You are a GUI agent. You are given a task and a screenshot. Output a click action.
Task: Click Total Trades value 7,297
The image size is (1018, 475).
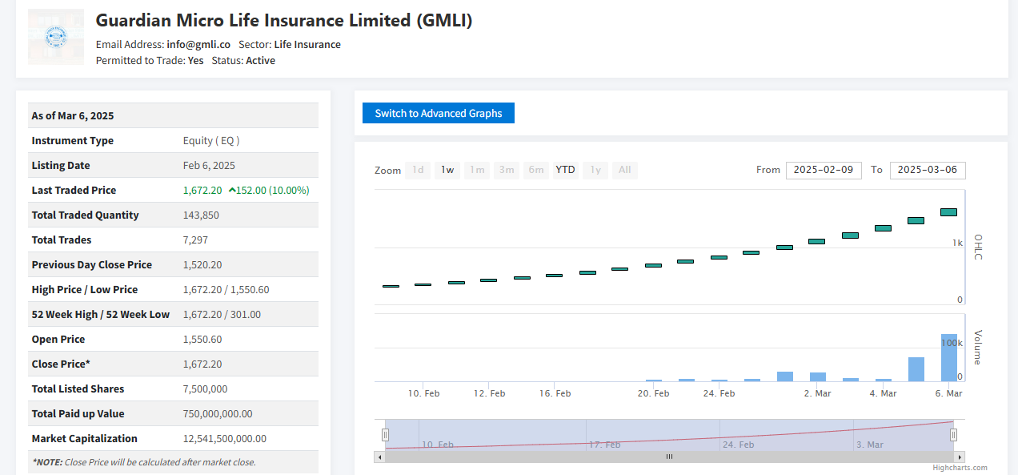[196, 240]
